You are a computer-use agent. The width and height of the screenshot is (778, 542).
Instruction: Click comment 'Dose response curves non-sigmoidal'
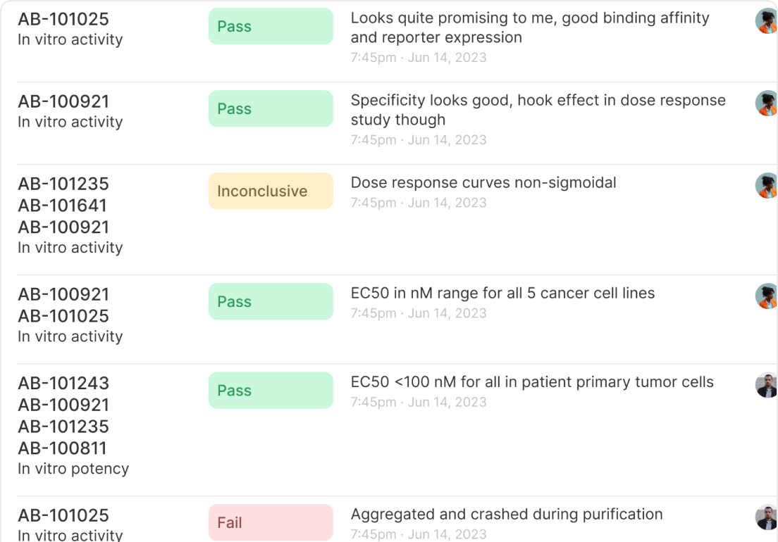click(x=483, y=183)
